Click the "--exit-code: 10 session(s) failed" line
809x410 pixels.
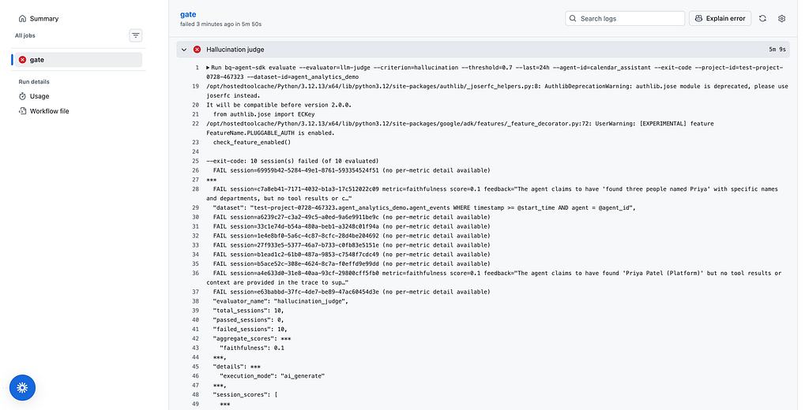pos(292,161)
